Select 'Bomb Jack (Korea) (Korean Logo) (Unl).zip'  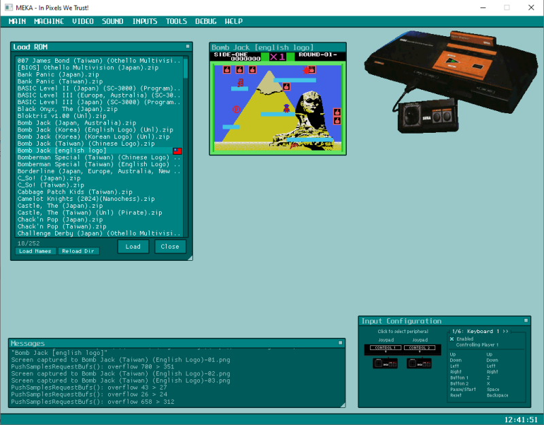(99, 137)
